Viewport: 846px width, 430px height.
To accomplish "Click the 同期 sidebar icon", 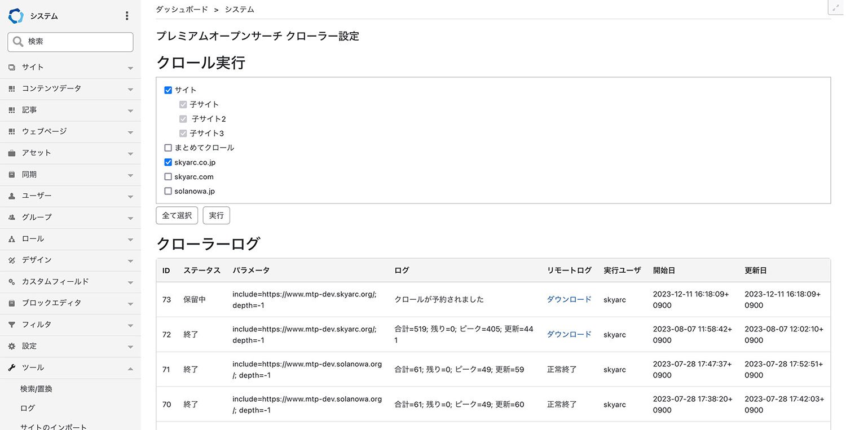I will [x=12, y=174].
